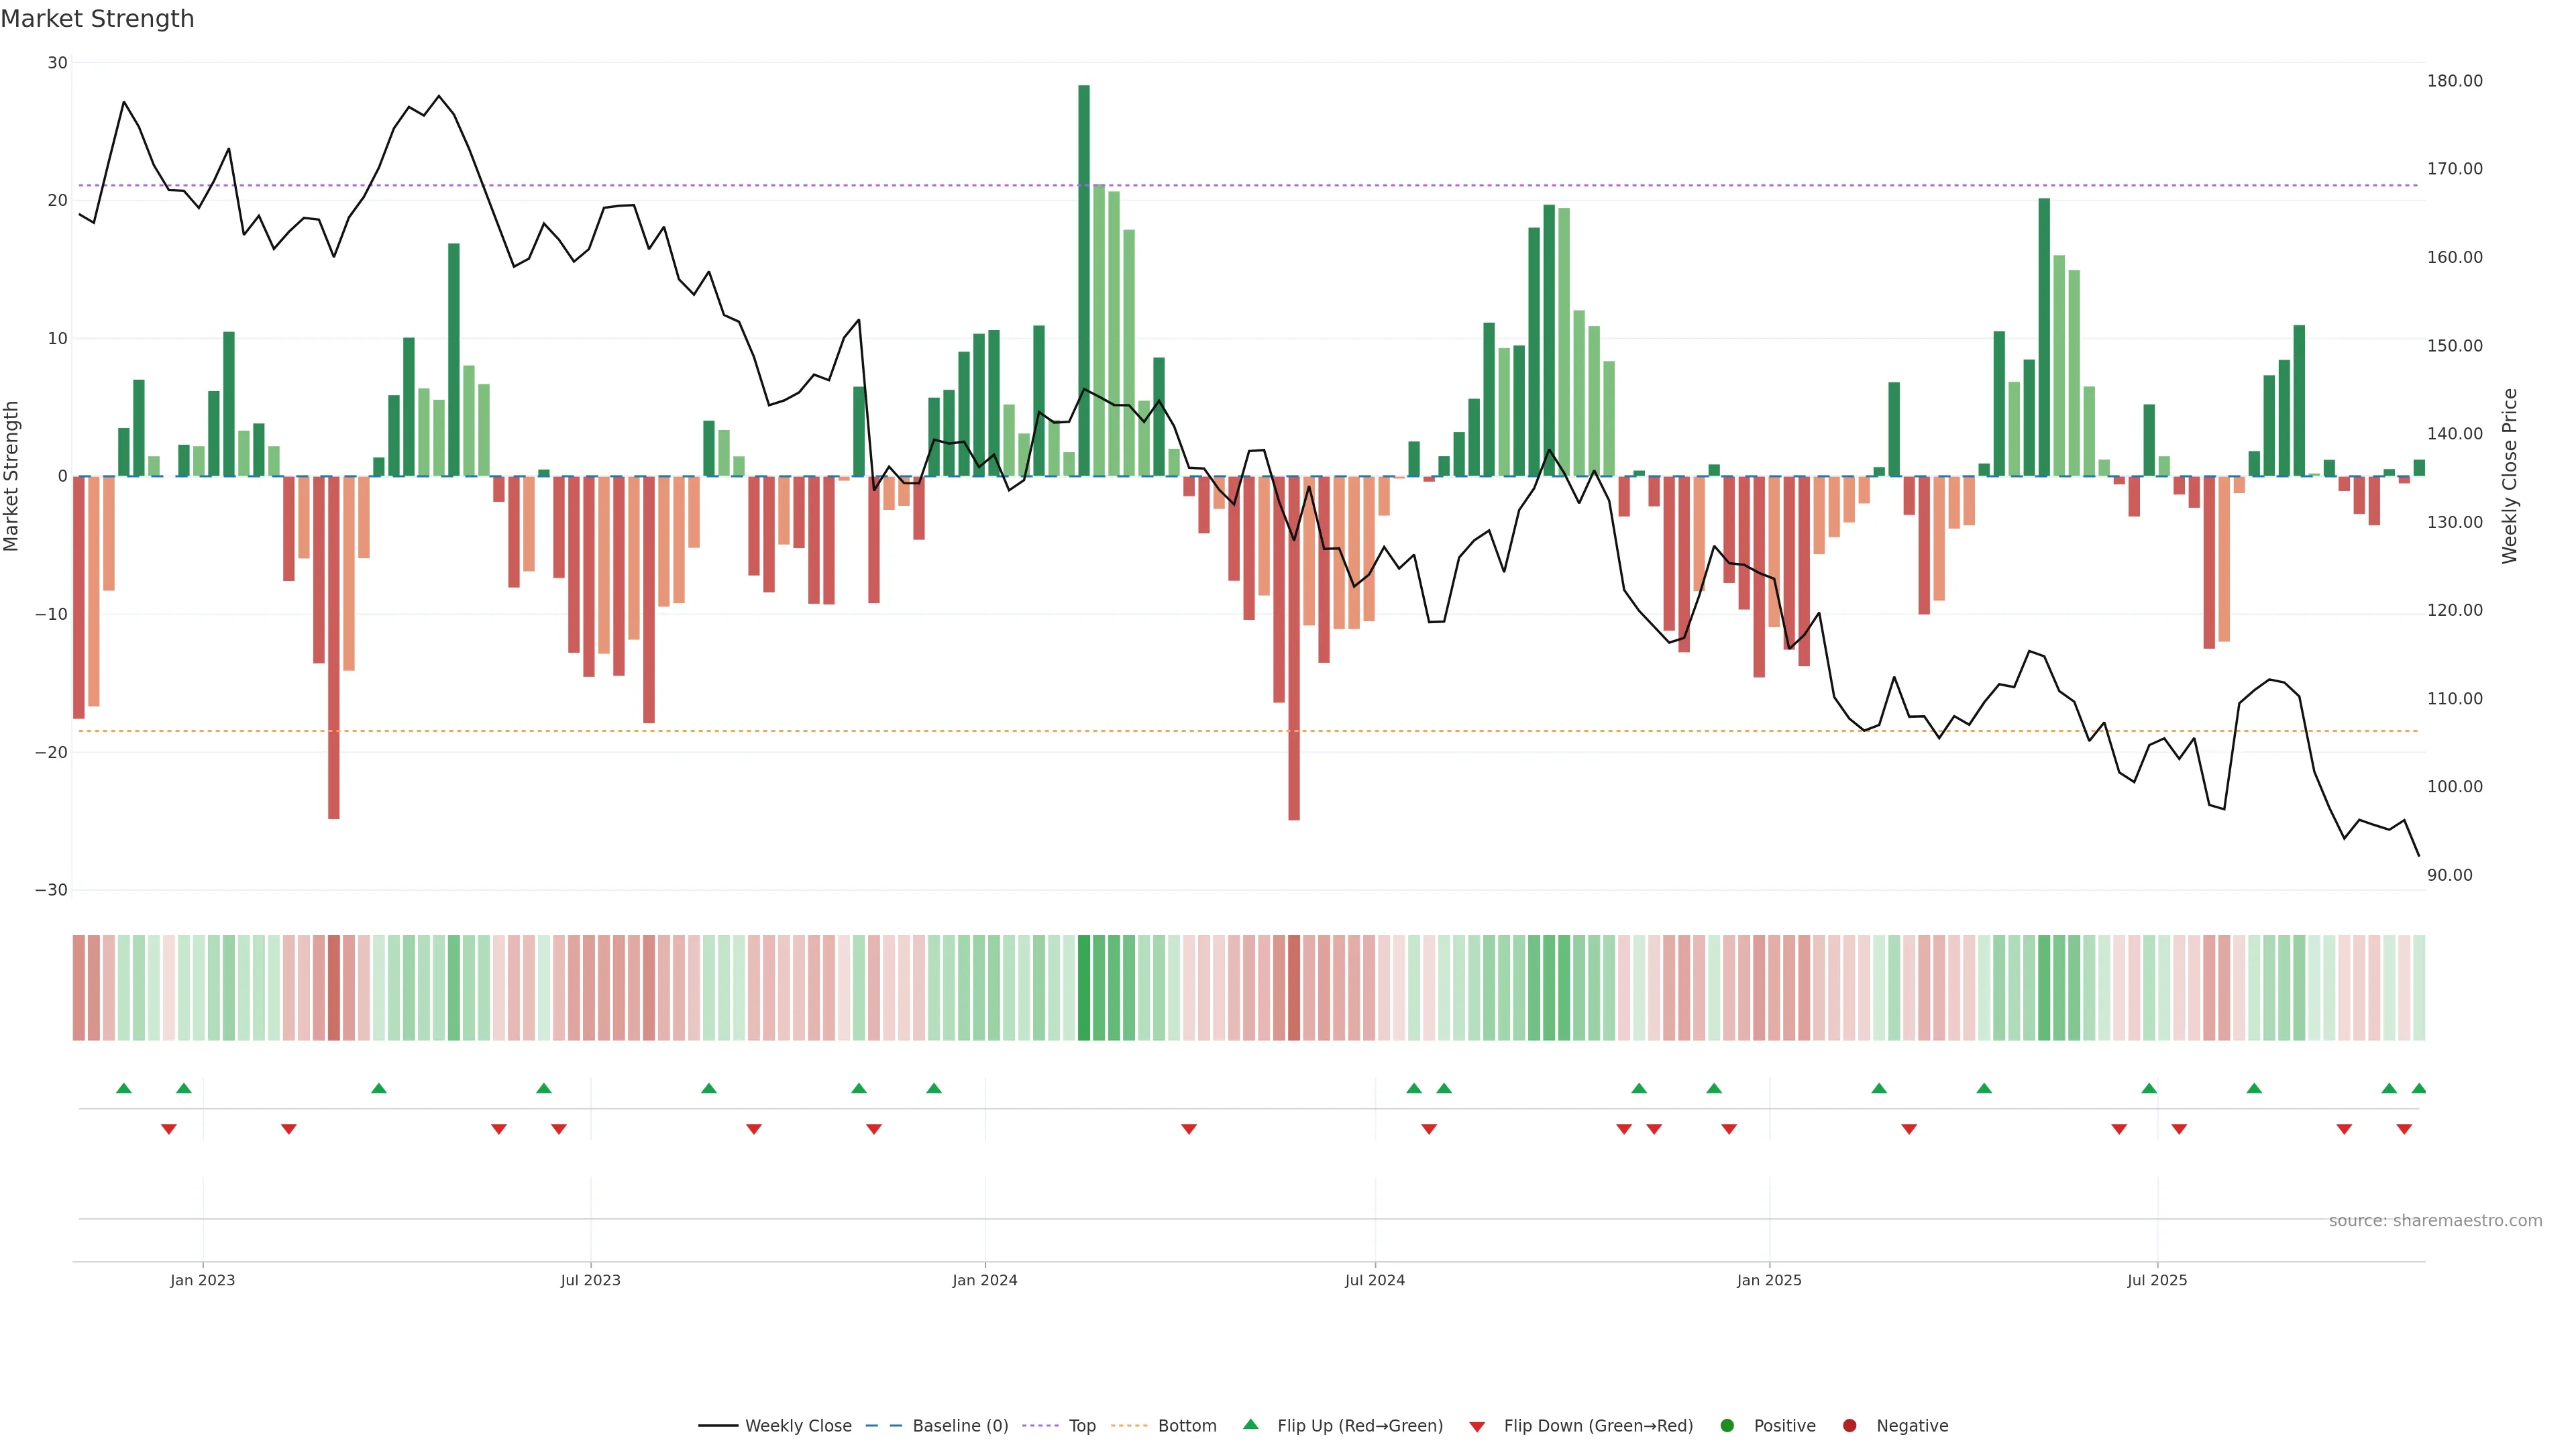Click Positive green circle legend icon
The width and height of the screenshot is (2576, 1449).
click(x=1727, y=1425)
